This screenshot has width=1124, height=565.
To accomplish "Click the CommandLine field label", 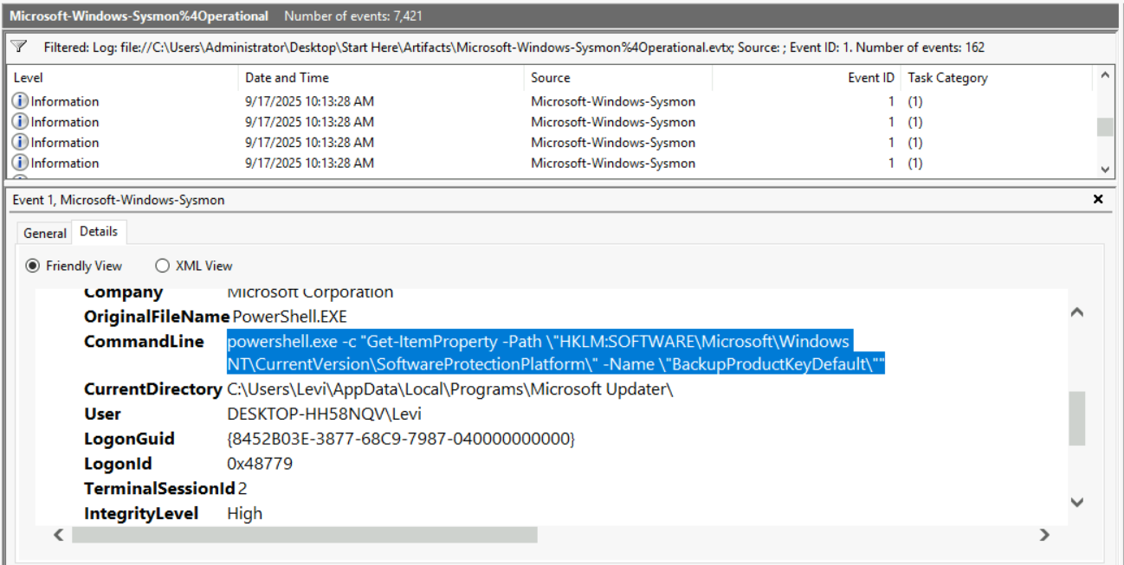I will click(144, 341).
